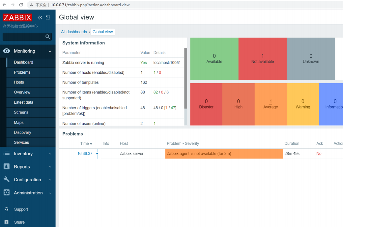Open Hosts in Monitoring menu
Viewport: 369px width, 227px height.
point(19,82)
